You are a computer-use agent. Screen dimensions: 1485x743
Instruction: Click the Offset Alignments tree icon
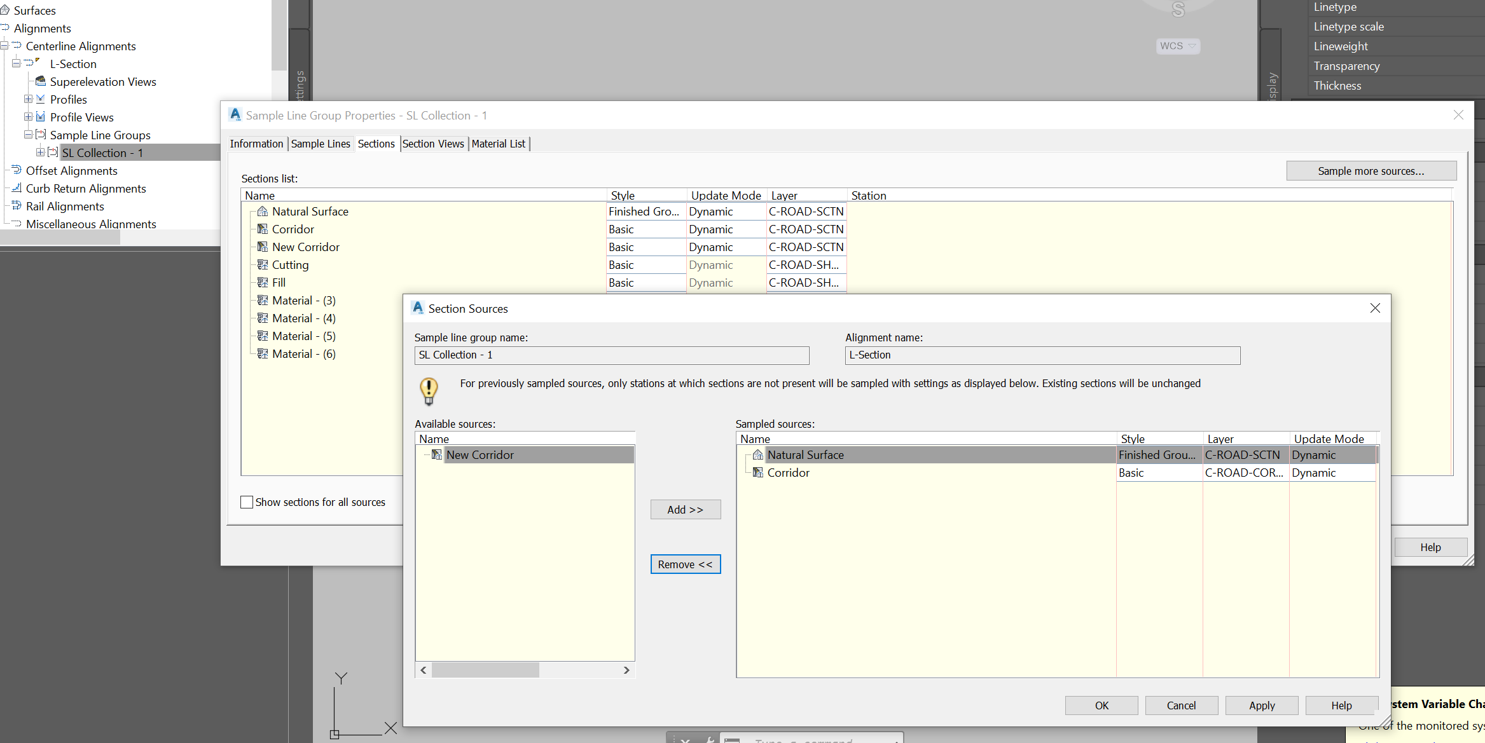(x=17, y=170)
